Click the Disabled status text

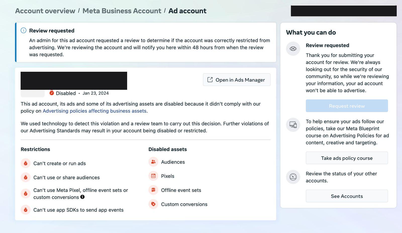pyautogui.click(x=66, y=93)
